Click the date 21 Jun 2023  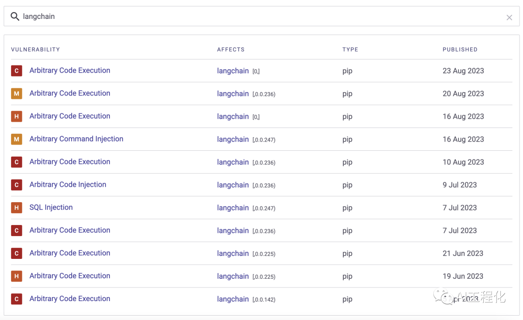[463, 253]
